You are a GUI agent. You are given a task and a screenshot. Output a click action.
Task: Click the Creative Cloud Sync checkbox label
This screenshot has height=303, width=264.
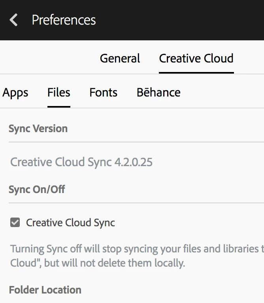70,223
